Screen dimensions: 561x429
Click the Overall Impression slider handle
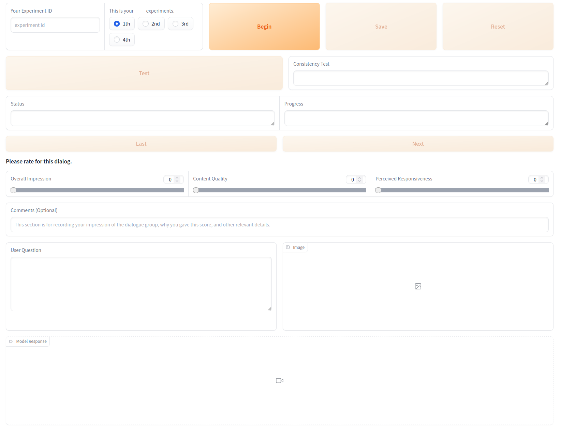[13, 190]
